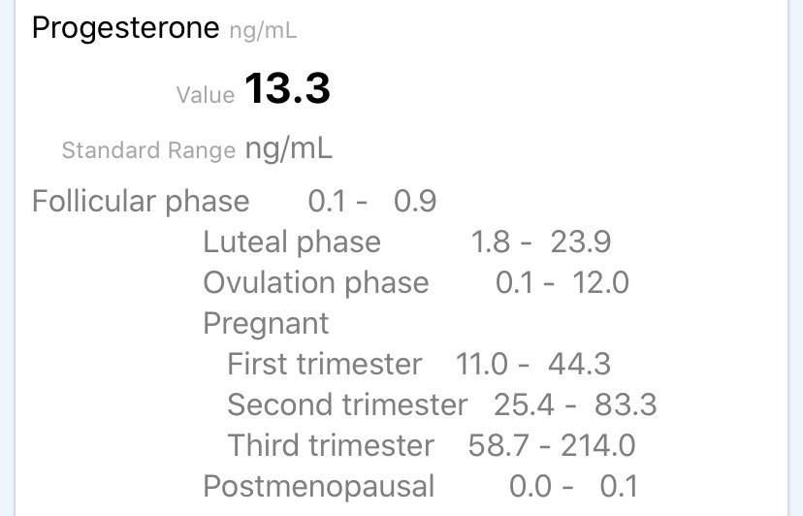The height and width of the screenshot is (516, 803).
Task: Tap the Follicular phase row label
Action: click(x=141, y=202)
